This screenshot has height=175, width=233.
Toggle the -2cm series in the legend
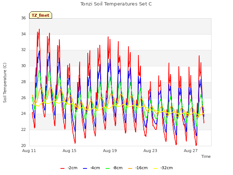coord(69,168)
